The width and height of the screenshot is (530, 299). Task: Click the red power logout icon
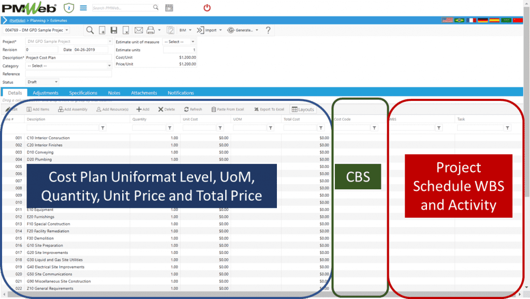point(207,8)
